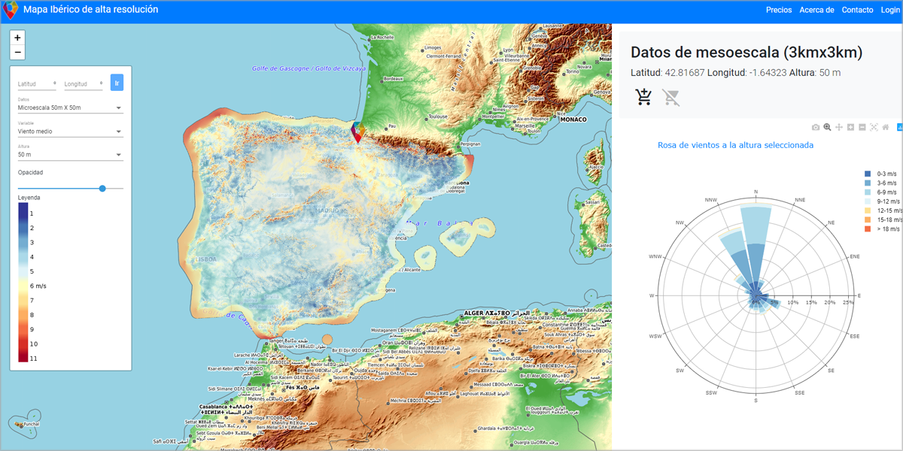The width and height of the screenshot is (903, 451).
Task: Click the Leyenda label in the panel
Action: [29, 198]
